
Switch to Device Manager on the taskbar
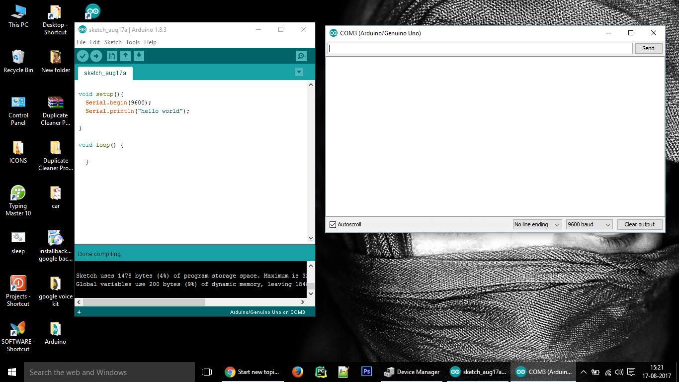click(x=412, y=372)
